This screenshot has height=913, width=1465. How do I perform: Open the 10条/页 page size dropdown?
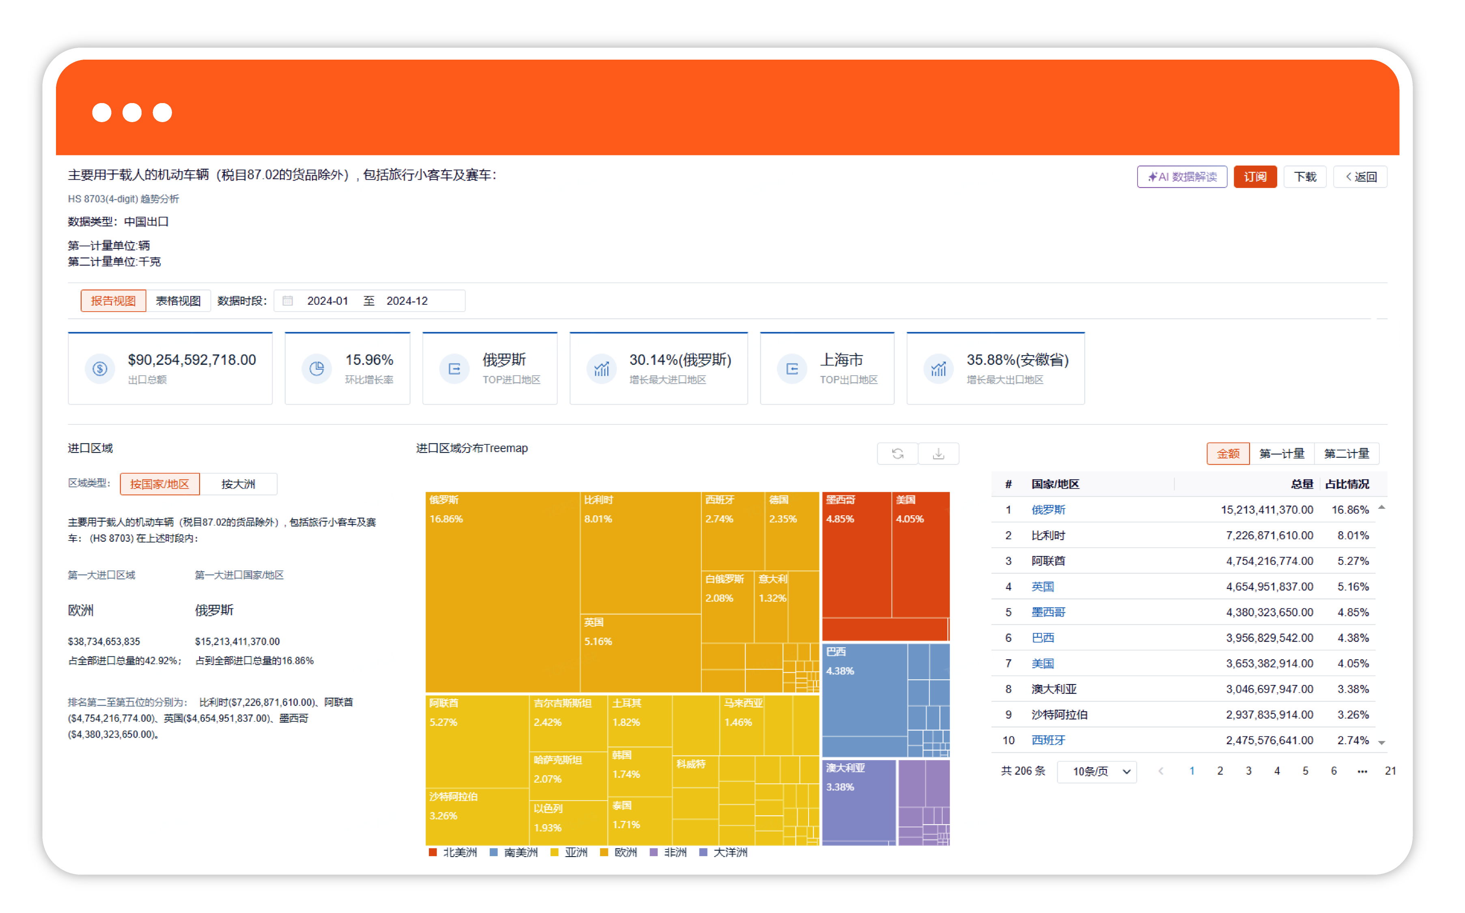click(1097, 772)
